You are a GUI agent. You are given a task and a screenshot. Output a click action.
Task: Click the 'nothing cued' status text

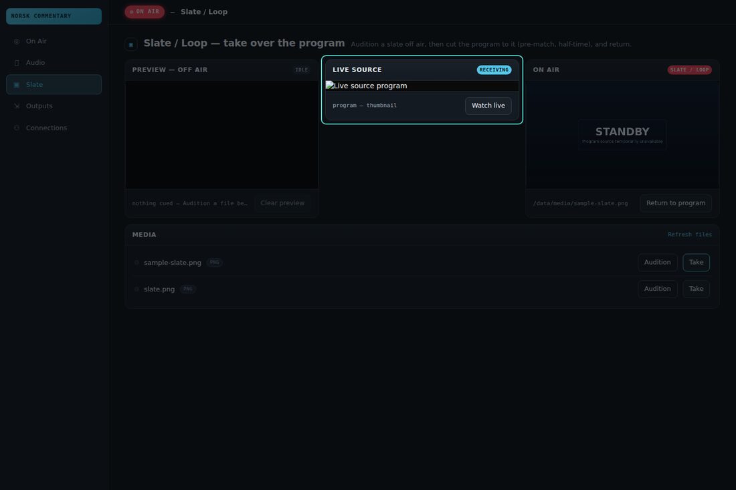coord(189,203)
